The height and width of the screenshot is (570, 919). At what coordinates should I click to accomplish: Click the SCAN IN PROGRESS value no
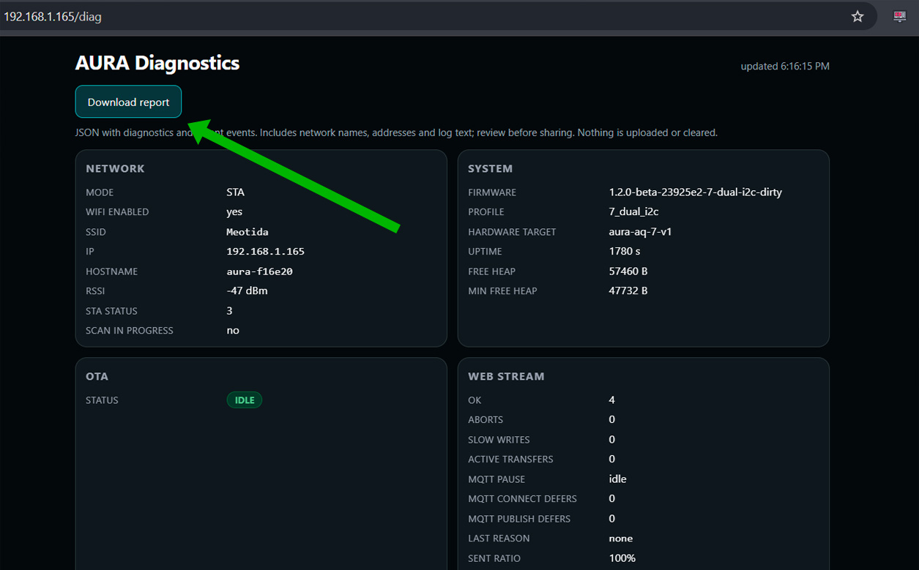click(233, 330)
